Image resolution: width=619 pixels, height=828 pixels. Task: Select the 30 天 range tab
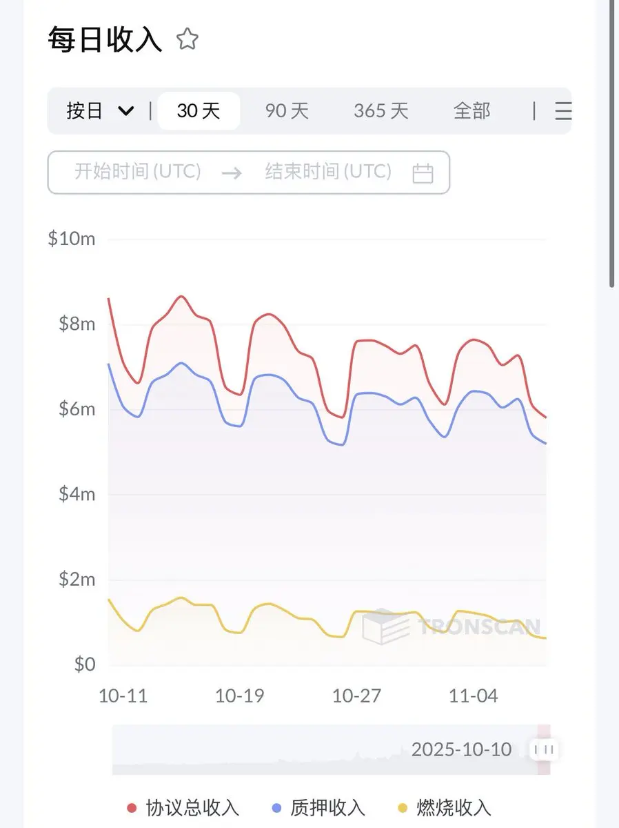click(x=199, y=110)
